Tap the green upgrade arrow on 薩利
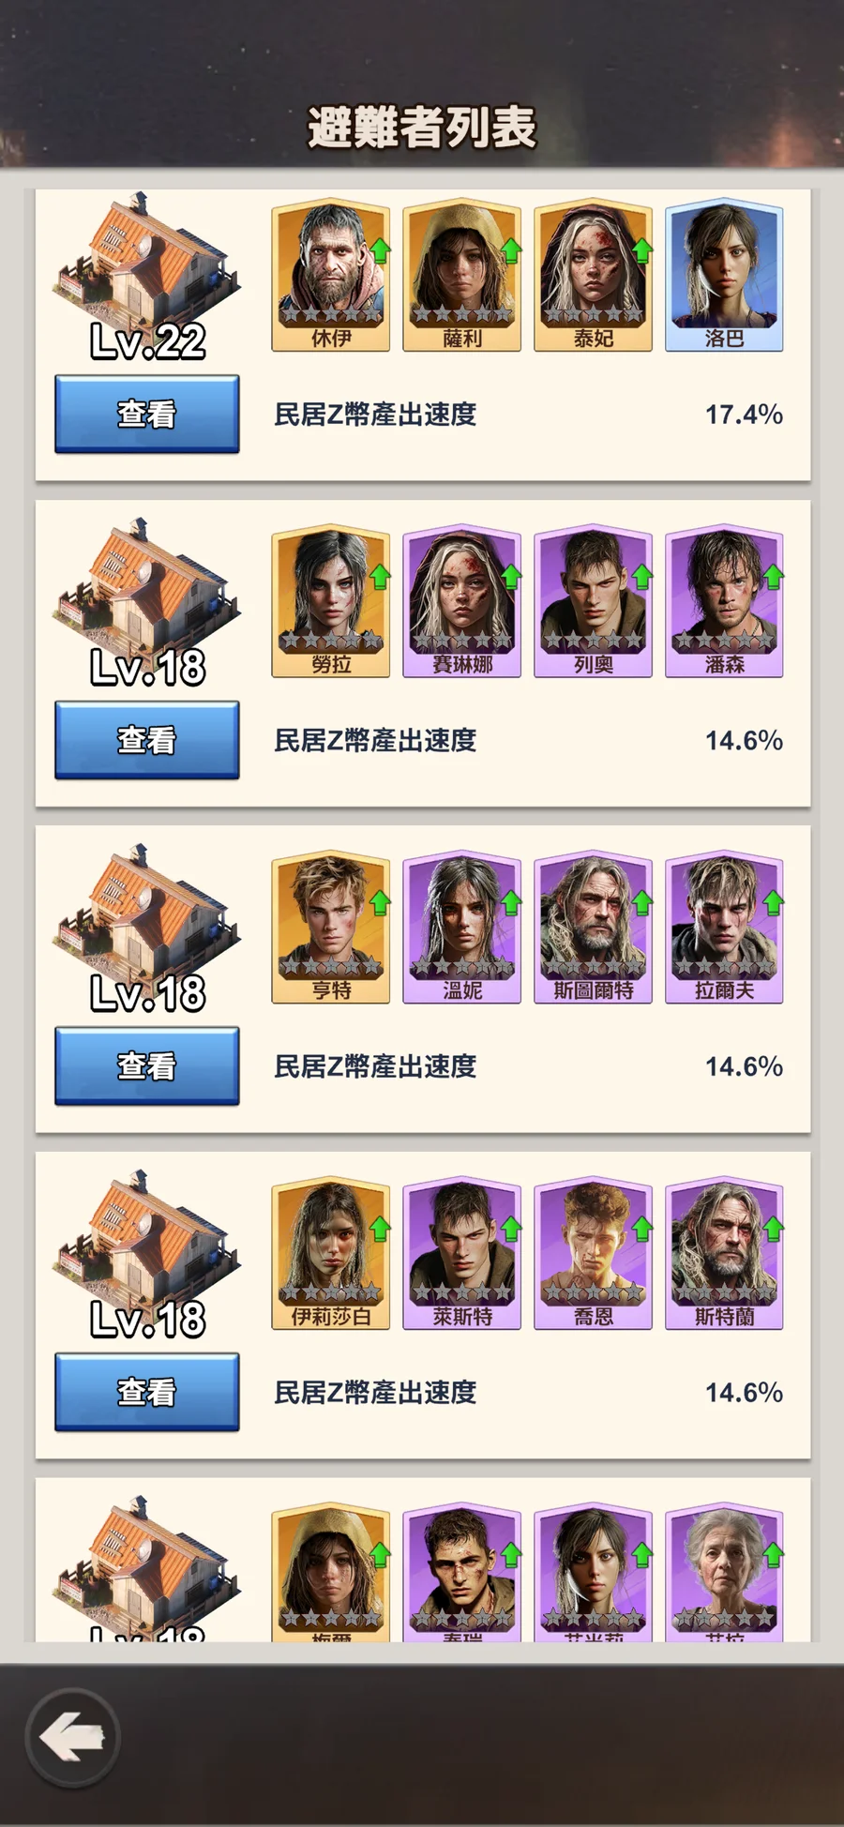 (510, 250)
